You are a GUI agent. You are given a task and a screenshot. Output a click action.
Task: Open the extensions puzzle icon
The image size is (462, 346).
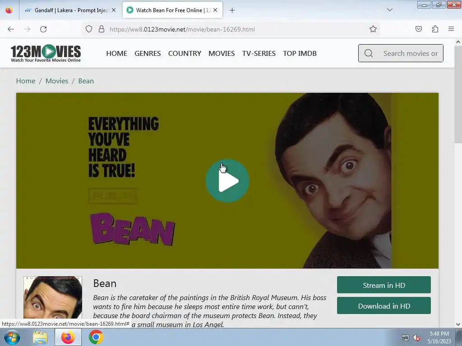coord(435,29)
